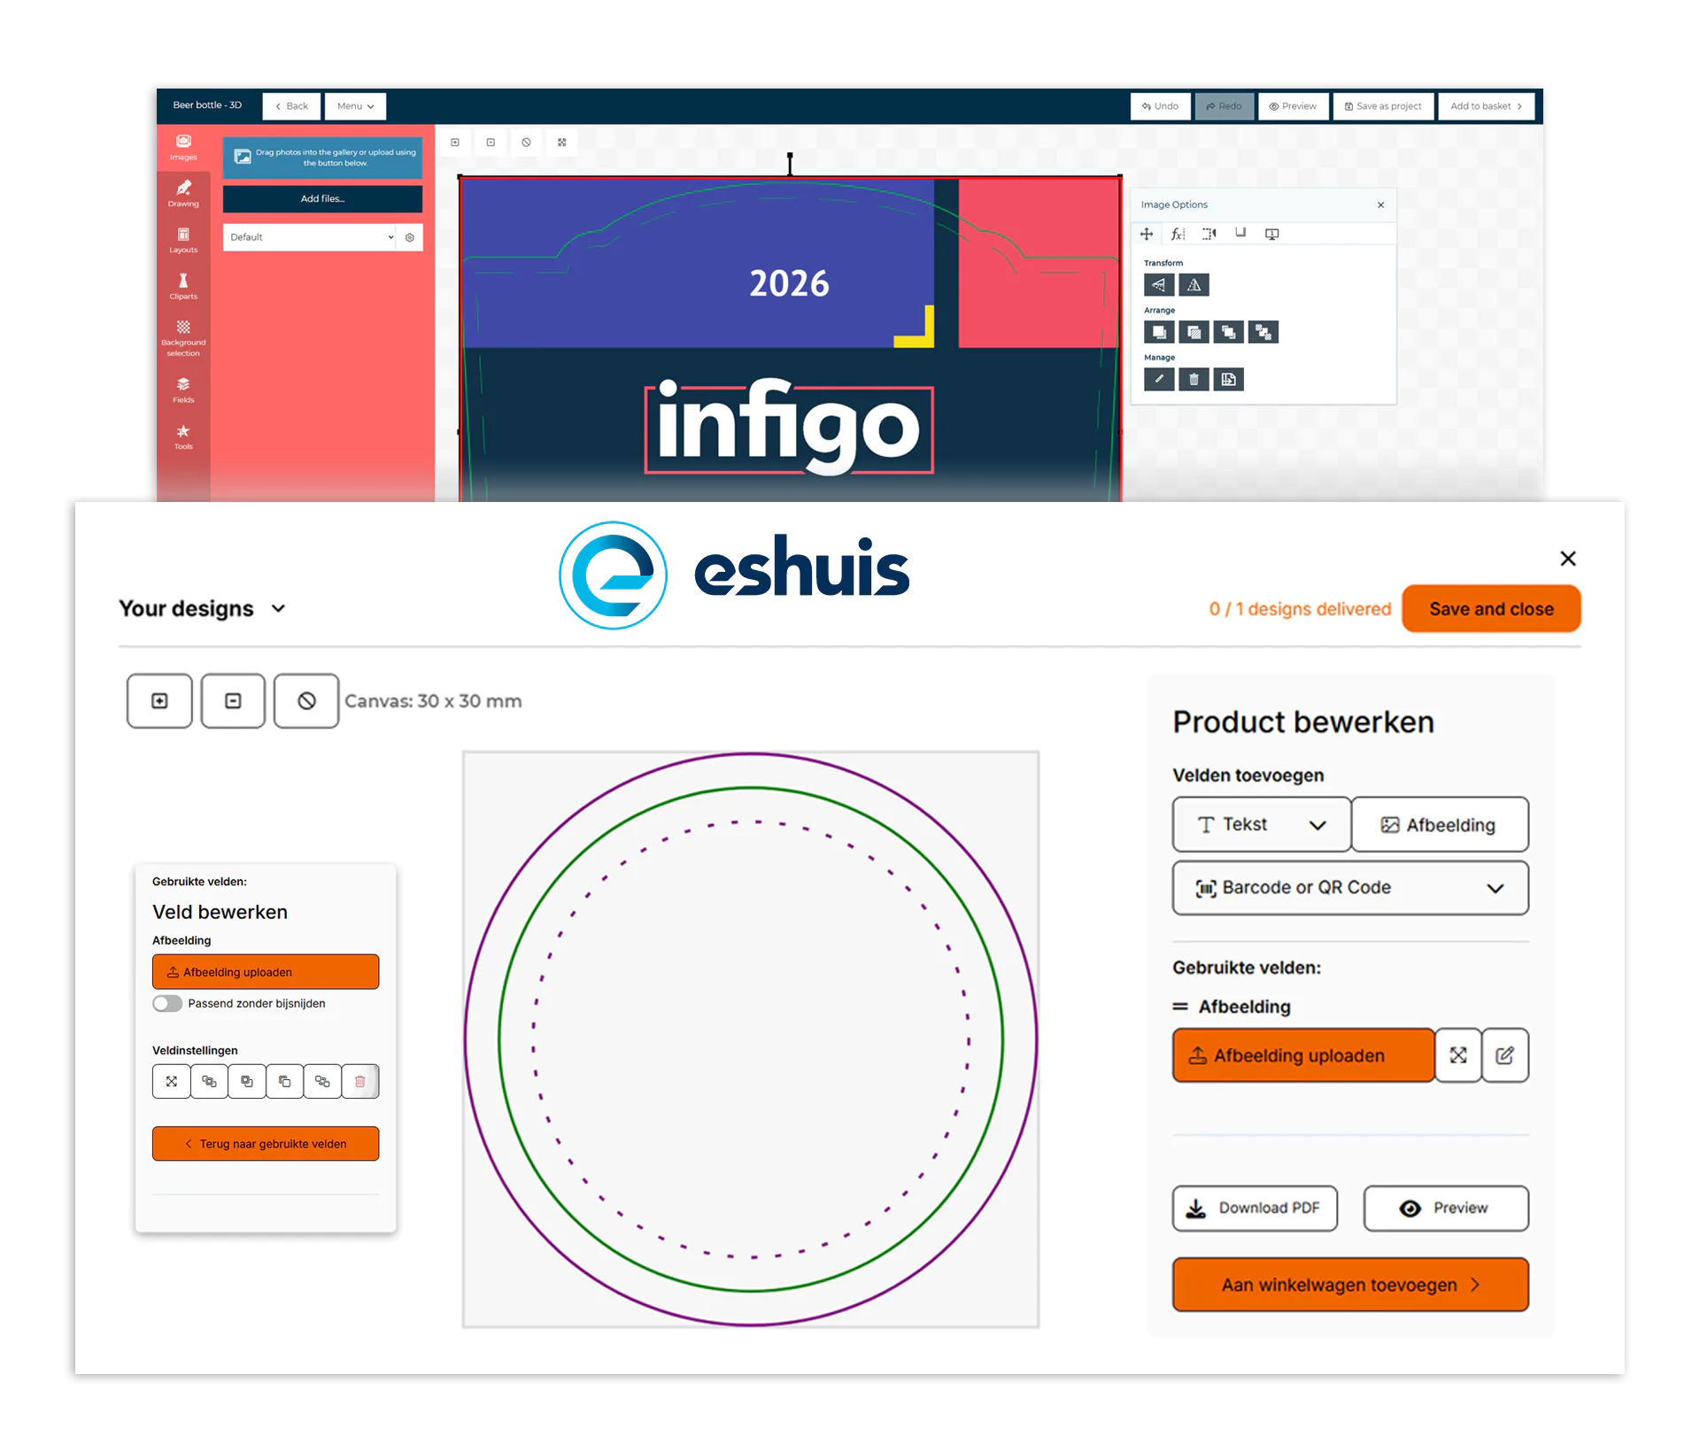Toggle Passend zonder bijsnijden switch

point(167,1003)
